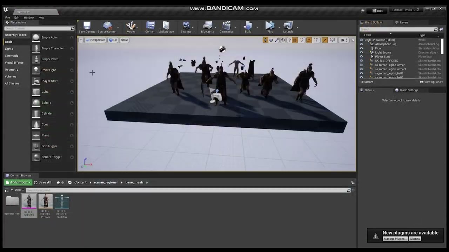Click the Save Current toolbar icon

87,27
